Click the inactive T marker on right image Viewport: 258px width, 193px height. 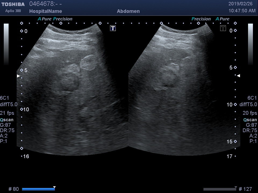click(x=223, y=28)
